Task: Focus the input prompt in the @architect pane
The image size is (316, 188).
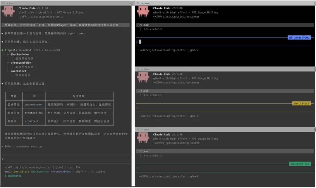Action: (x=225, y=108)
